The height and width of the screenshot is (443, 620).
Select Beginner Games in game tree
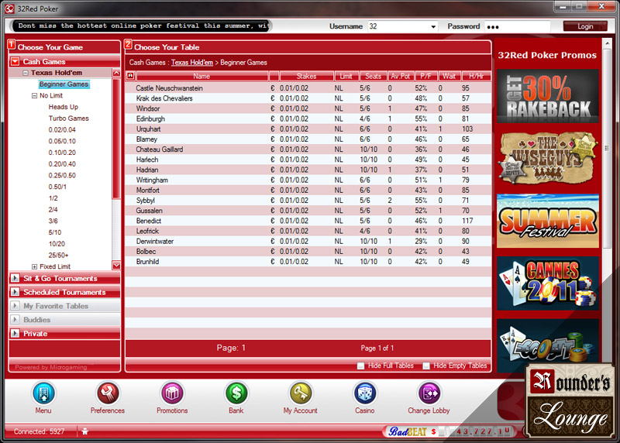(x=64, y=84)
